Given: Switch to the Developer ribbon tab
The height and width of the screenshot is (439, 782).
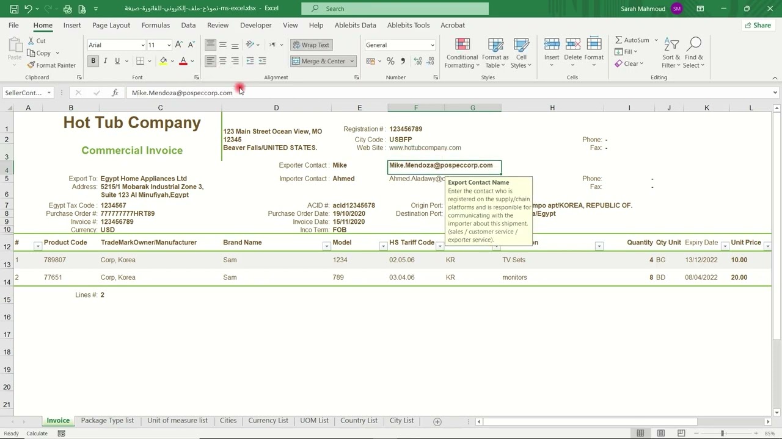Looking at the screenshot, I should click(x=256, y=25).
